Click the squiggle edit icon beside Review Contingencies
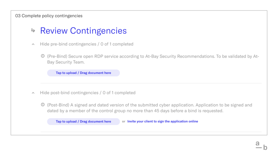The width and height of the screenshot is (278, 156). [33, 30]
